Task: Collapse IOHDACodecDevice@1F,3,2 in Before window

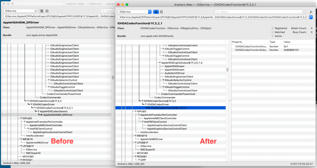Action: point(28,101)
